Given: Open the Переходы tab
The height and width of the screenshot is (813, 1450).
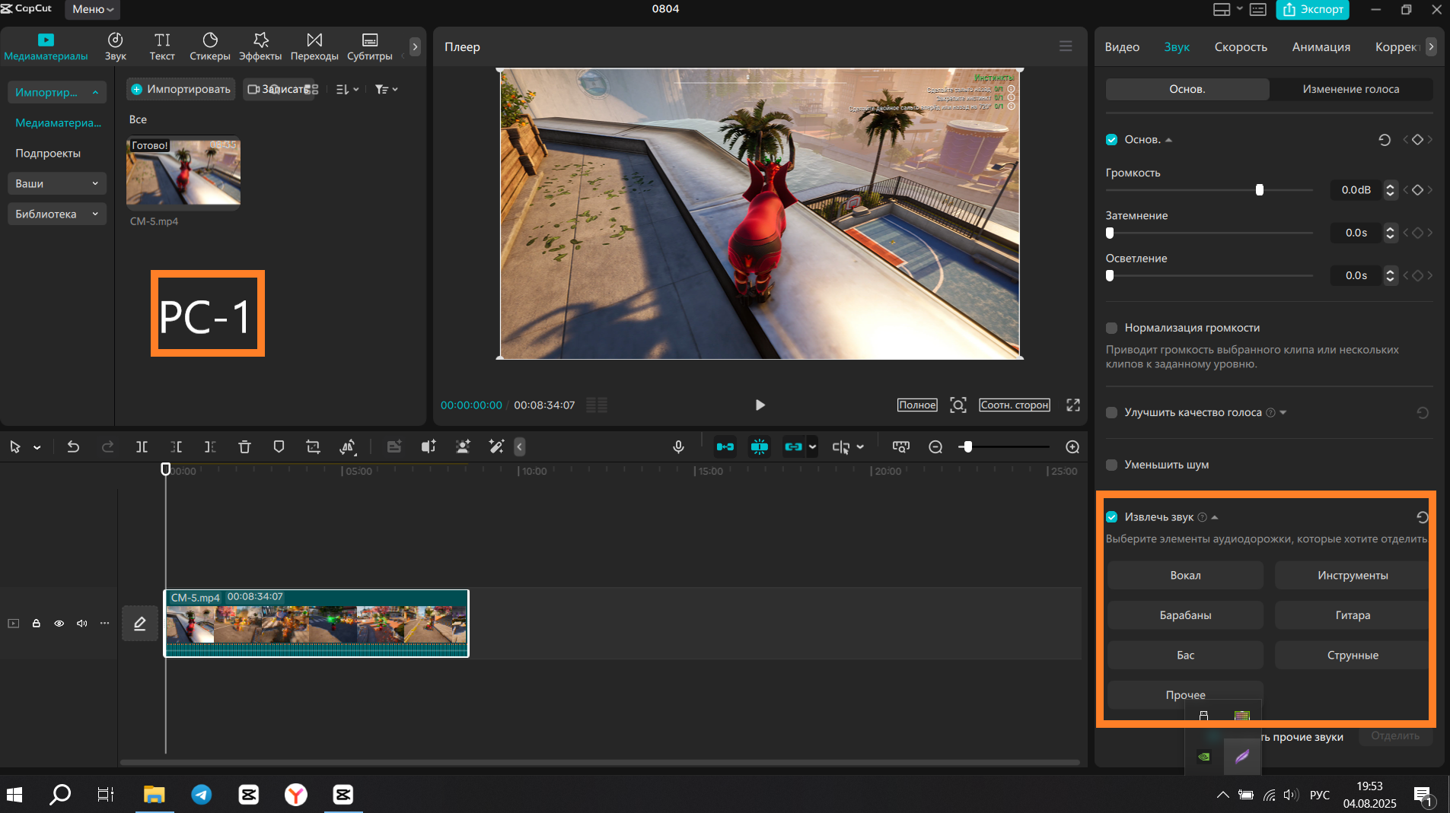Looking at the screenshot, I should coord(314,46).
